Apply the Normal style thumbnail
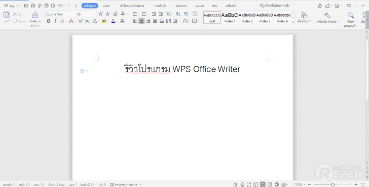This screenshot has width=369, height=187. pyautogui.click(x=212, y=17)
